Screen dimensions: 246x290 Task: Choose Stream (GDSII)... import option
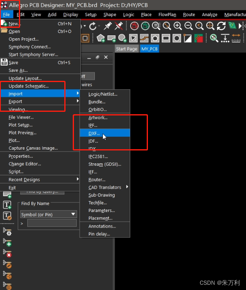tap(105, 164)
